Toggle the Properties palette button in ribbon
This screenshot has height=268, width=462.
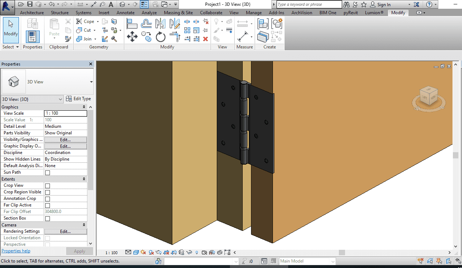33,37
